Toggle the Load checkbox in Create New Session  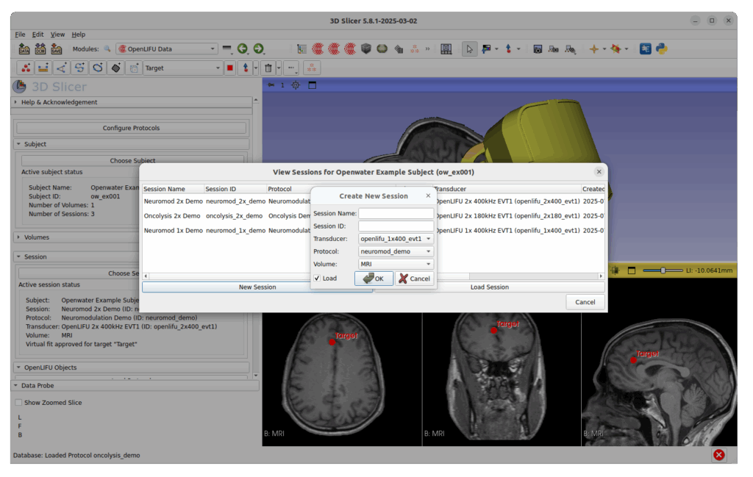[317, 279]
